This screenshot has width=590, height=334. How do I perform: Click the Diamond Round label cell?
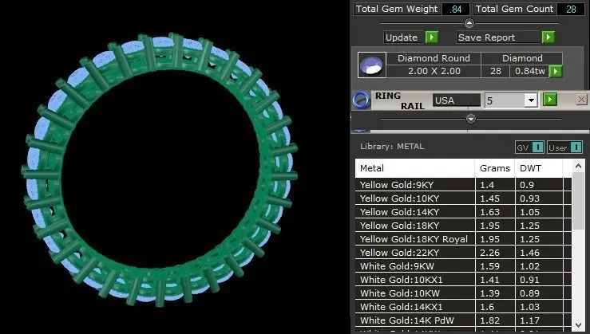click(x=434, y=58)
